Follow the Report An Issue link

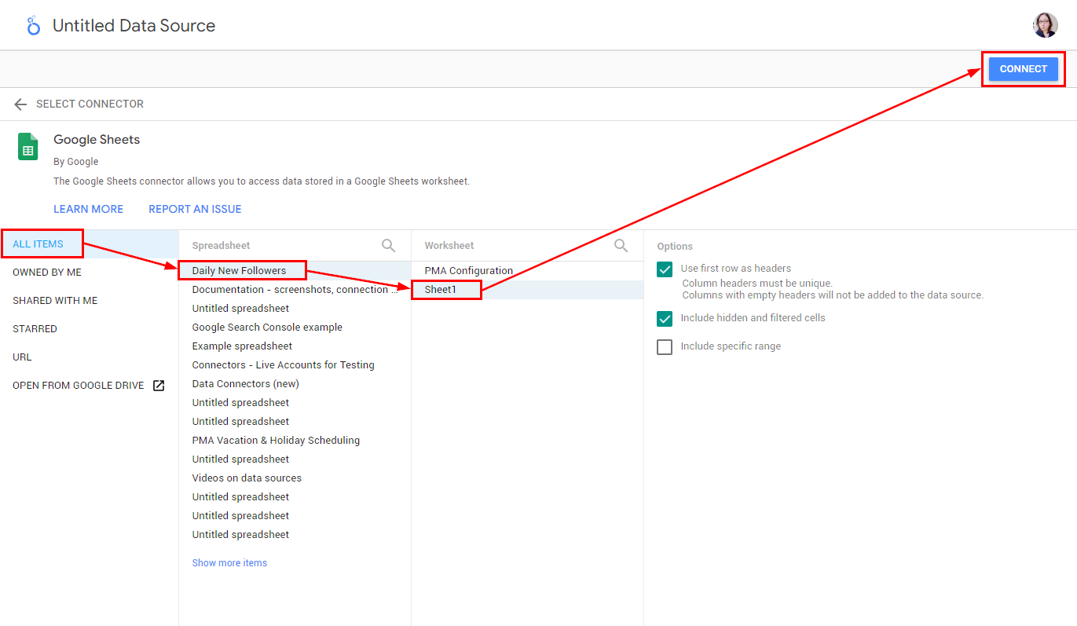tap(195, 209)
